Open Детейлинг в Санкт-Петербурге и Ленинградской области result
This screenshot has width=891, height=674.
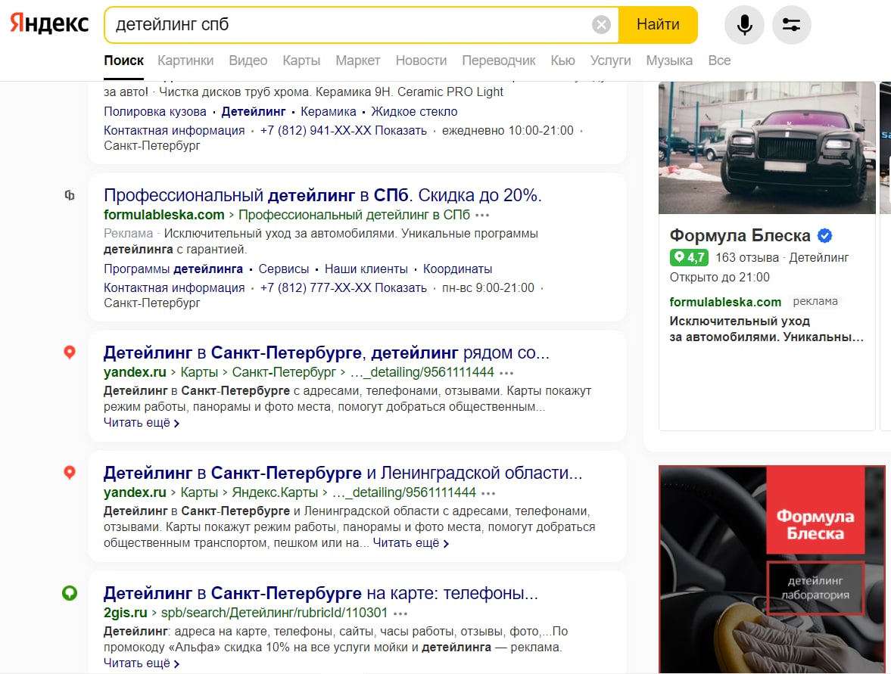[x=343, y=473]
